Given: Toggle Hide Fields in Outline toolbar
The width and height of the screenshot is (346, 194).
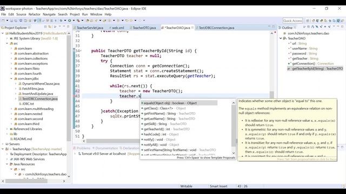Looking at the screenshot, I should point(317,26).
